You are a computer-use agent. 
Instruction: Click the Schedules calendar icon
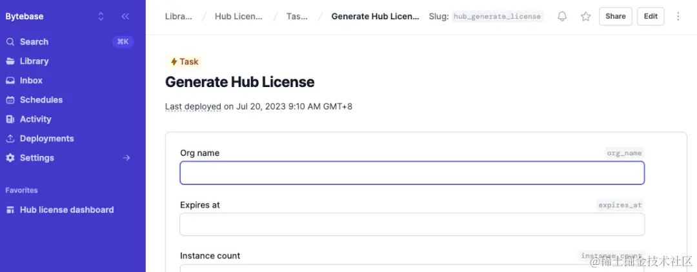pyautogui.click(x=10, y=100)
